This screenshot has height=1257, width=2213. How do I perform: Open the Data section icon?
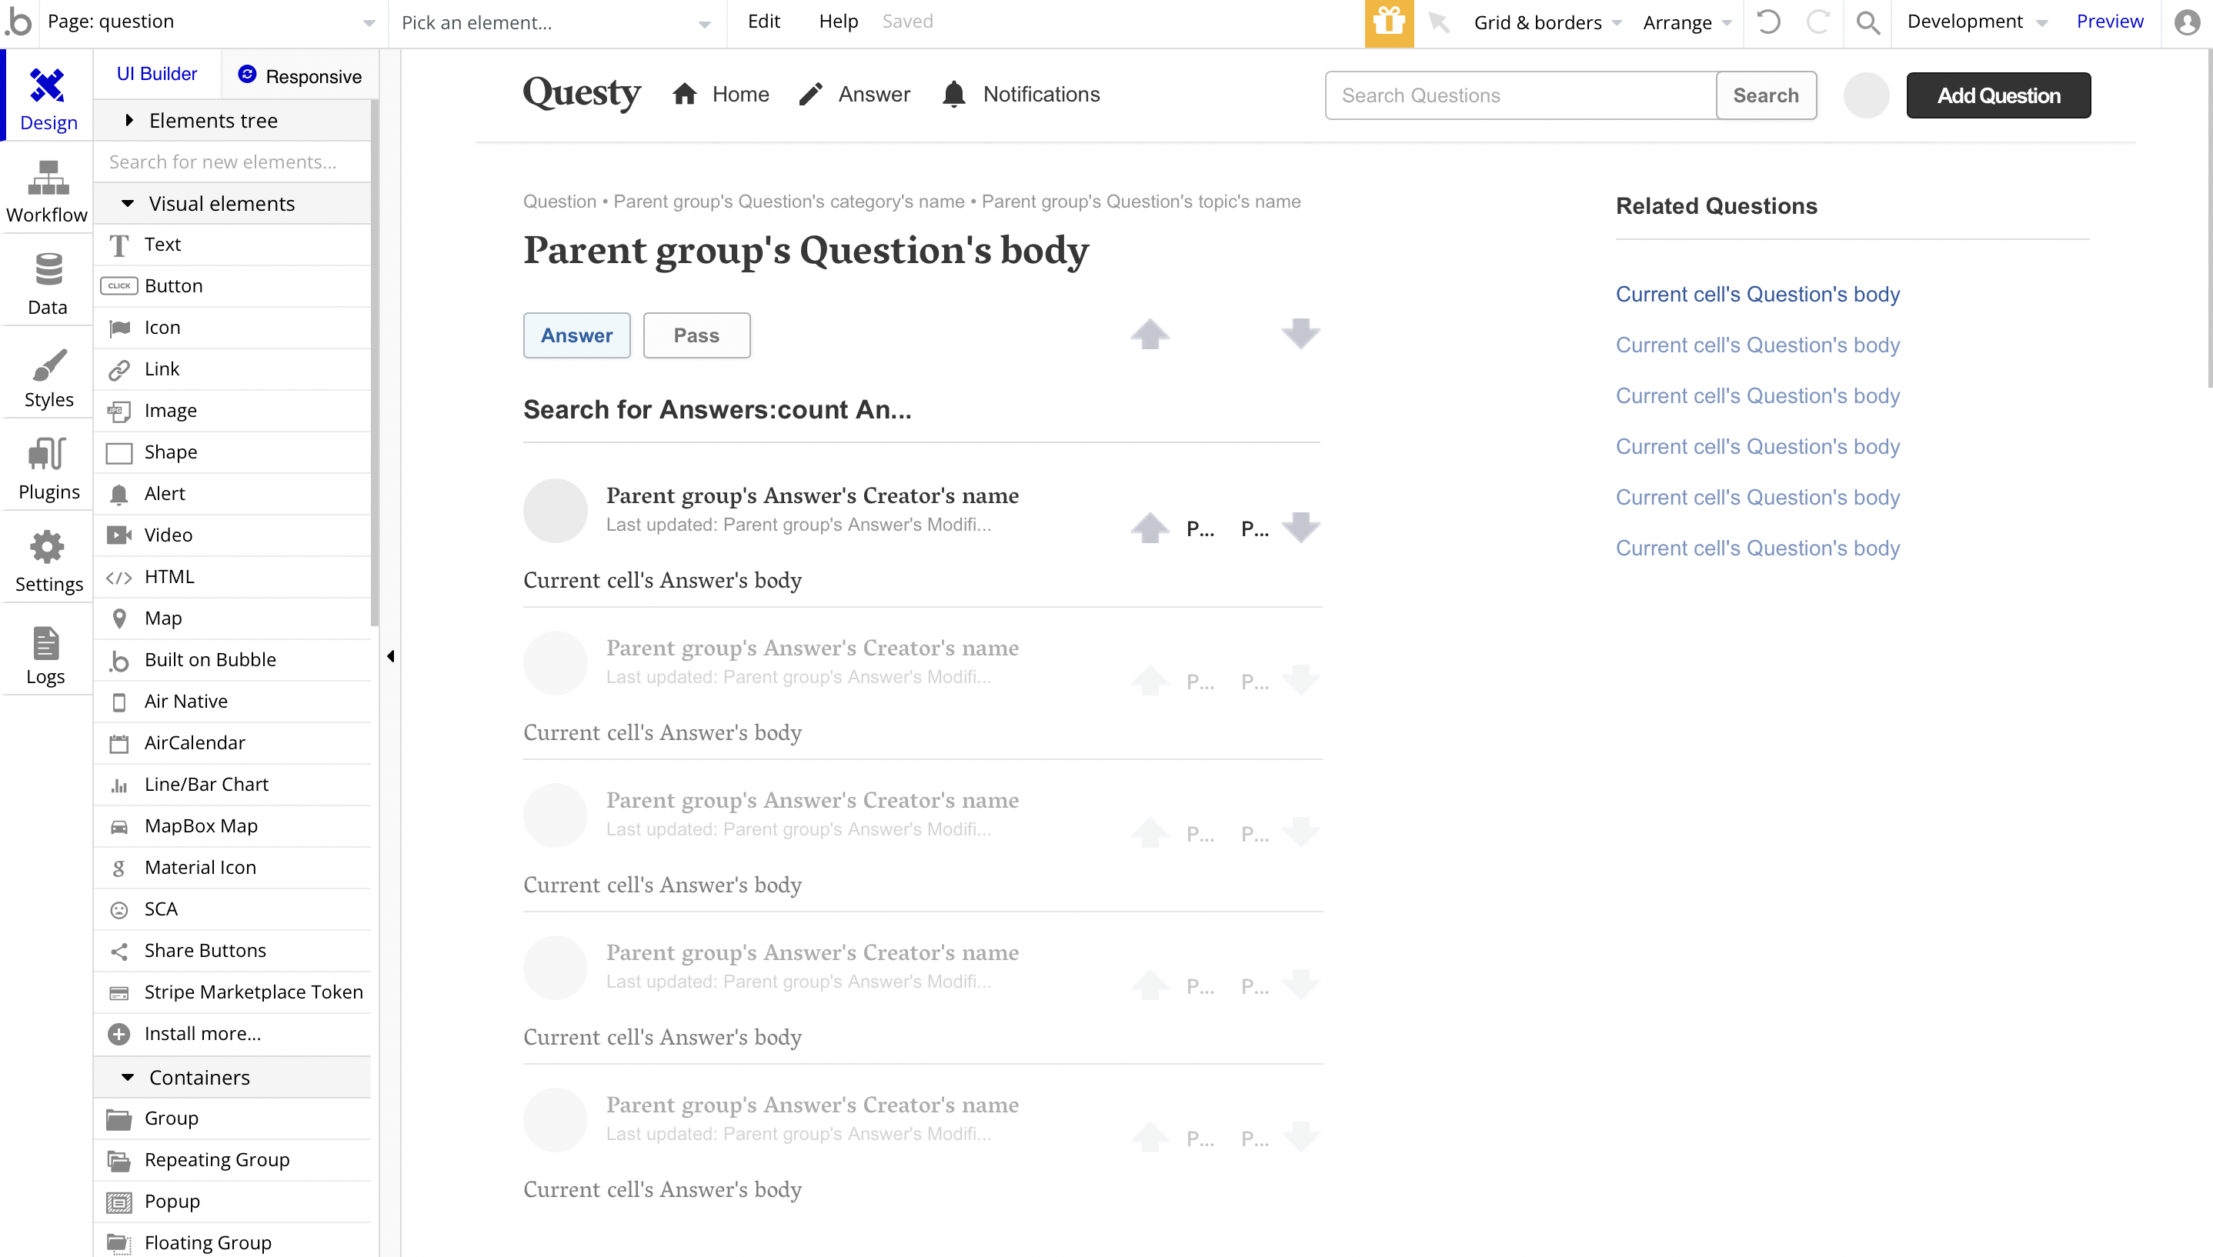48,284
